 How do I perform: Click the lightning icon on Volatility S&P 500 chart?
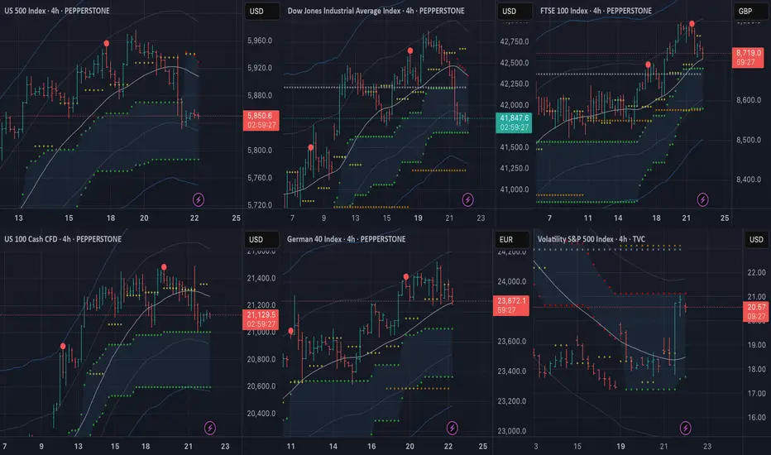coord(686,428)
